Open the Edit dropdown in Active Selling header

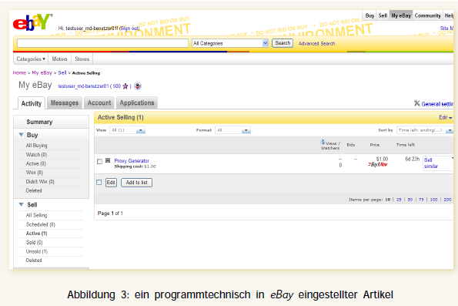(x=446, y=117)
